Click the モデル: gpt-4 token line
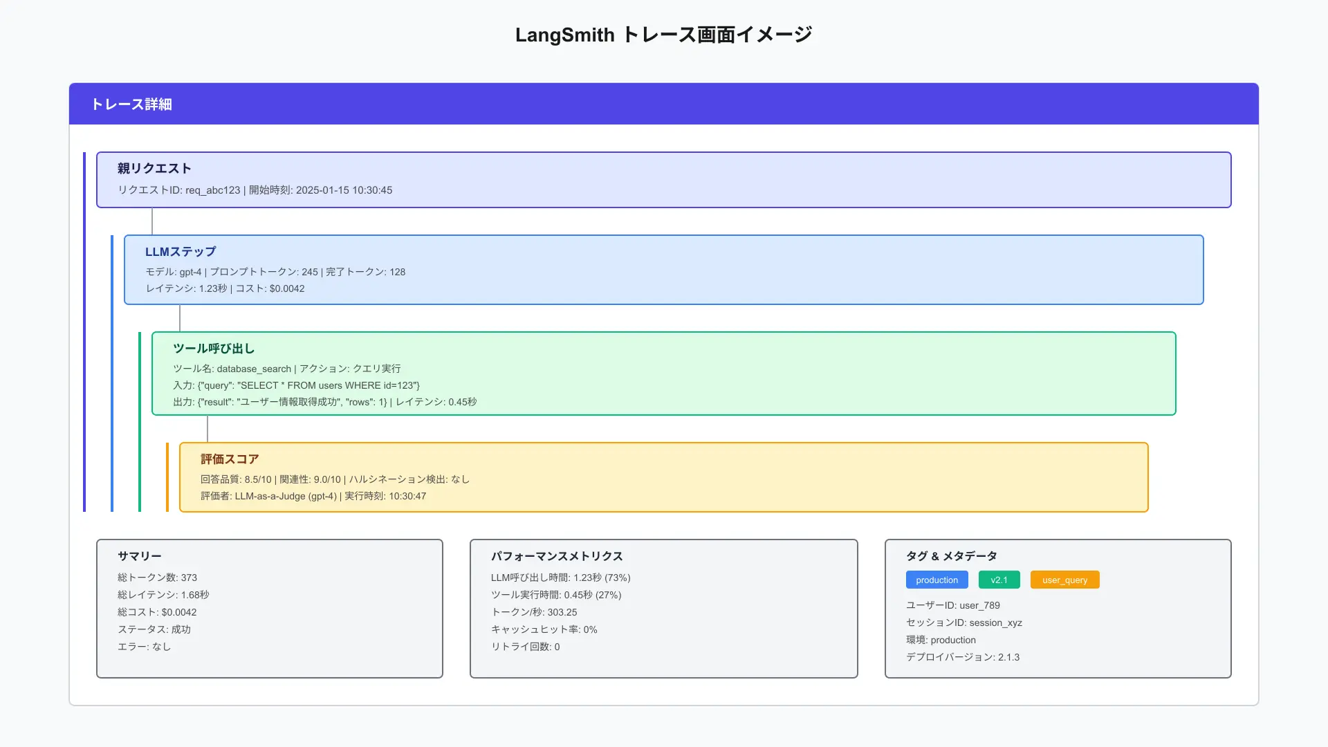1328x747 pixels. tap(275, 272)
